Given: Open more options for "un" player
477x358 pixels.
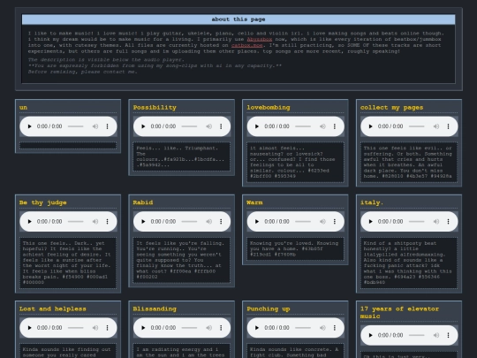Looking at the screenshot, I should (x=108, y=126).
